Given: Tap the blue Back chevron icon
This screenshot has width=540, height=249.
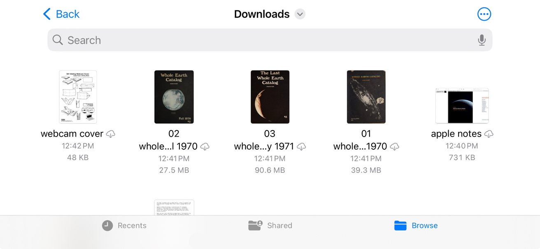Looking at the screenshot, I should pyautogui.click(x=47, y=14).
